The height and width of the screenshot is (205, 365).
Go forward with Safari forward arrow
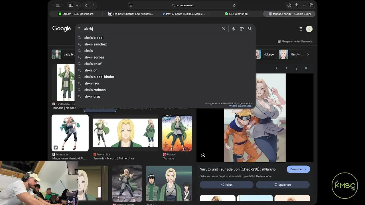click(x=93, y=5)
